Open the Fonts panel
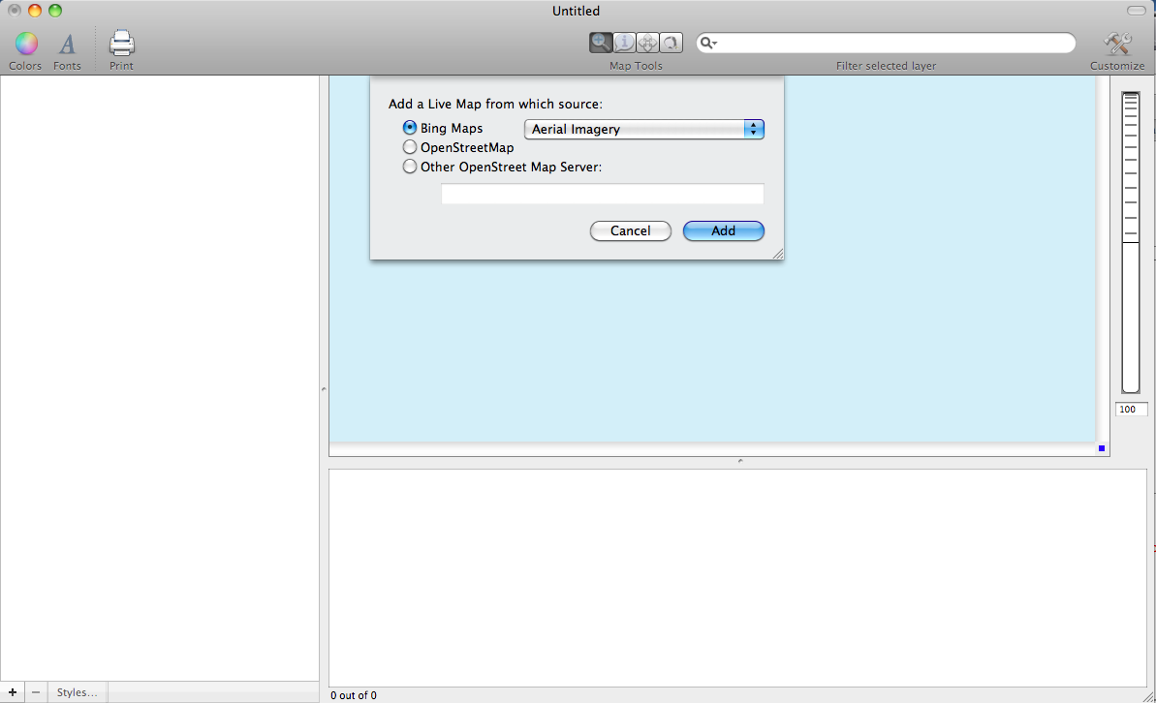Screen dimensions: 1156x703 point(67,45)
